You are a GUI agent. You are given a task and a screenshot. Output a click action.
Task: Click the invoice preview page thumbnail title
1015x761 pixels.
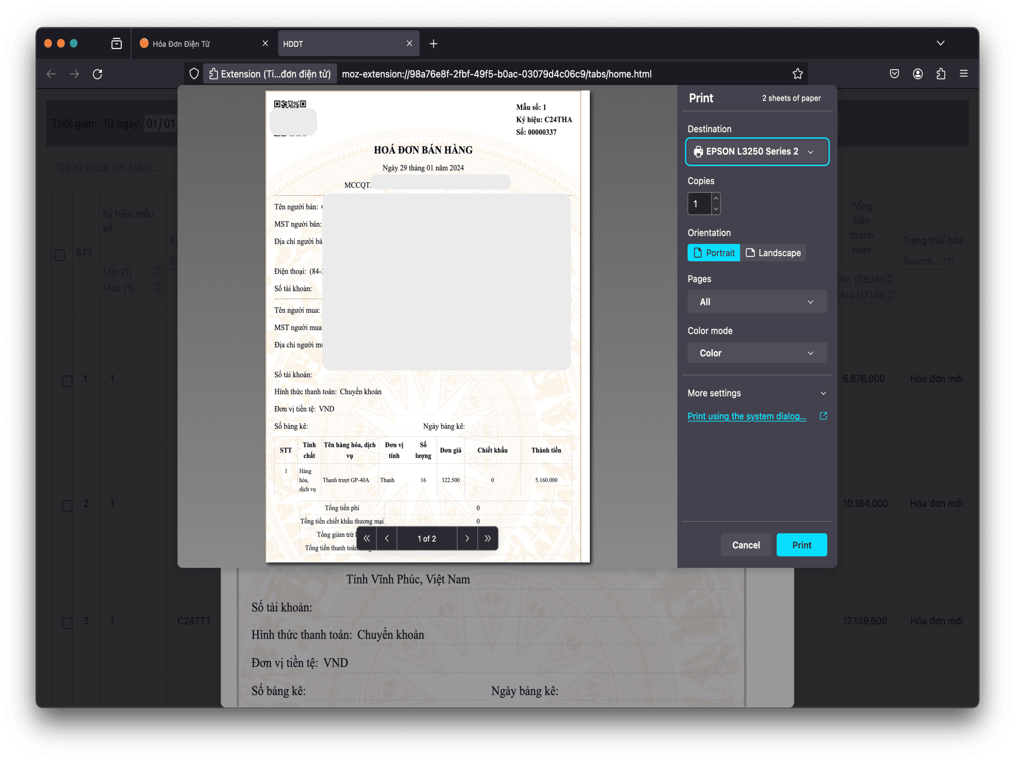tap(423, 150)
